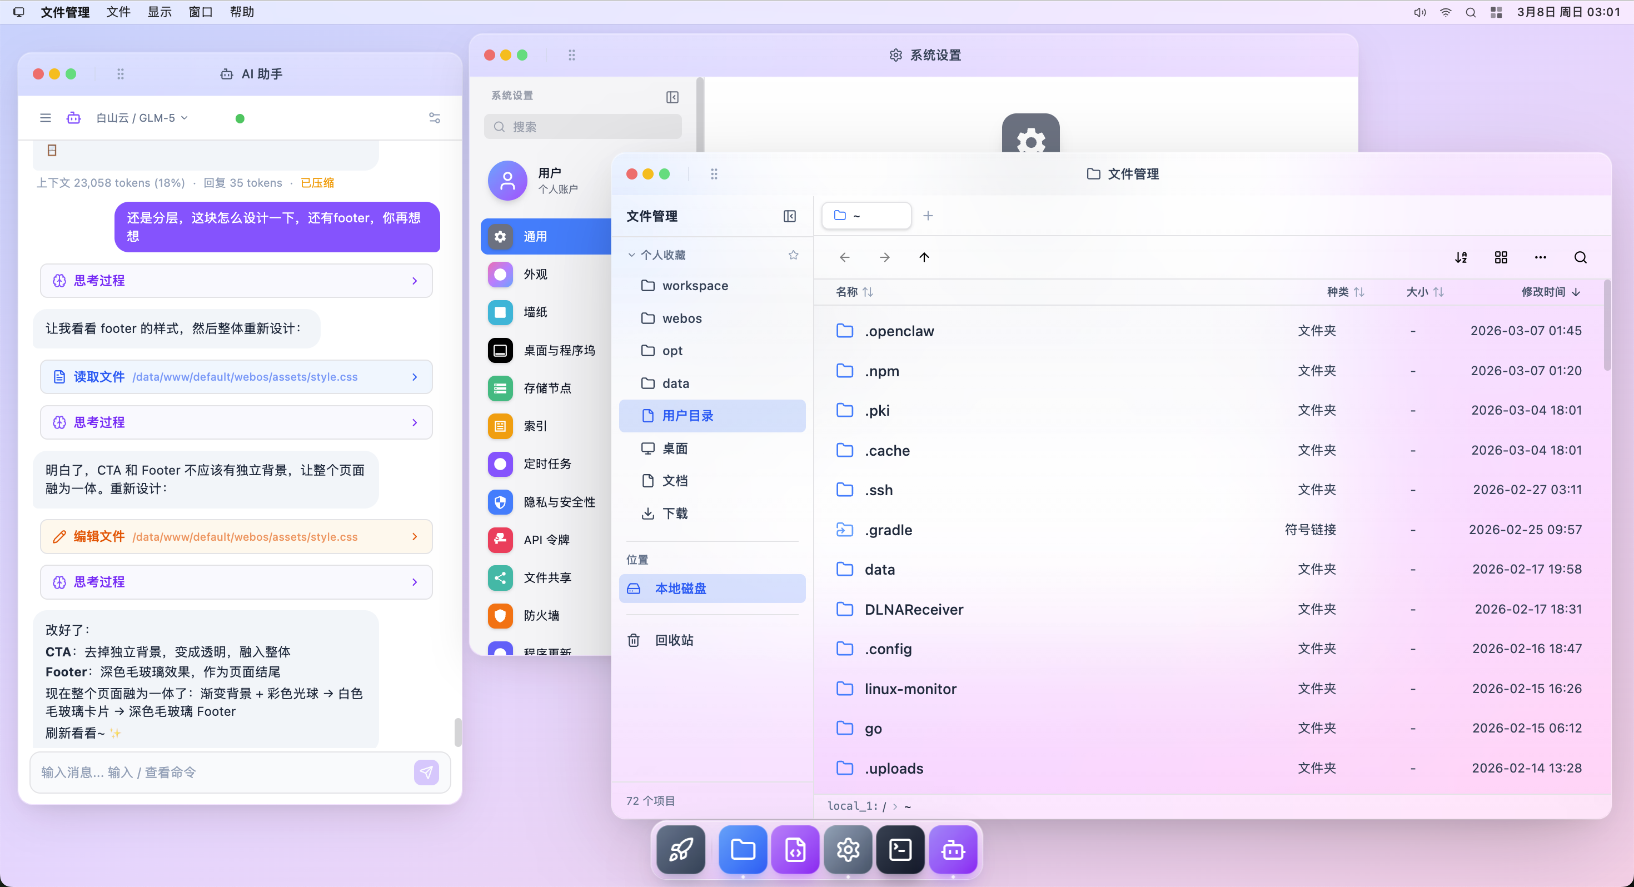Open the 显示 menu in the menu bar

point(159,12)
